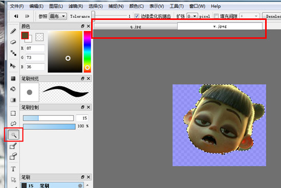
Task: Open the 填充间隙 level dropdown
Action: (x=249, y=16)
